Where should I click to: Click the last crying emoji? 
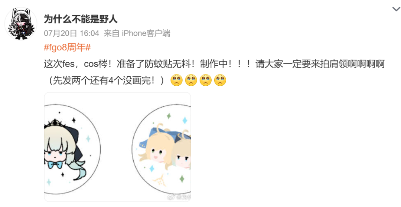tap(220, 80)
